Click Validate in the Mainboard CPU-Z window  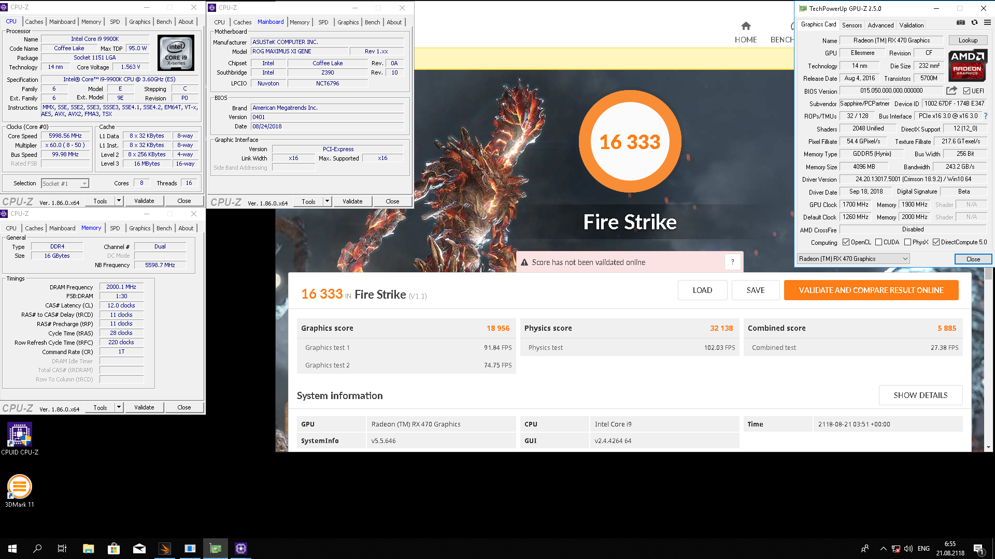[x=352, y=201]
